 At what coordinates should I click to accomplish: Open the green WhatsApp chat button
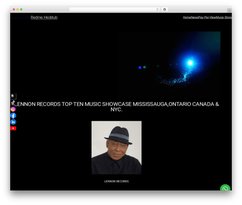[x=225, y=188]
